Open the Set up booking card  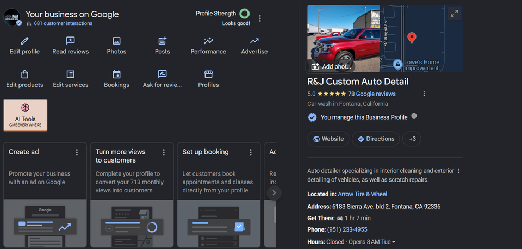[219, 195]
